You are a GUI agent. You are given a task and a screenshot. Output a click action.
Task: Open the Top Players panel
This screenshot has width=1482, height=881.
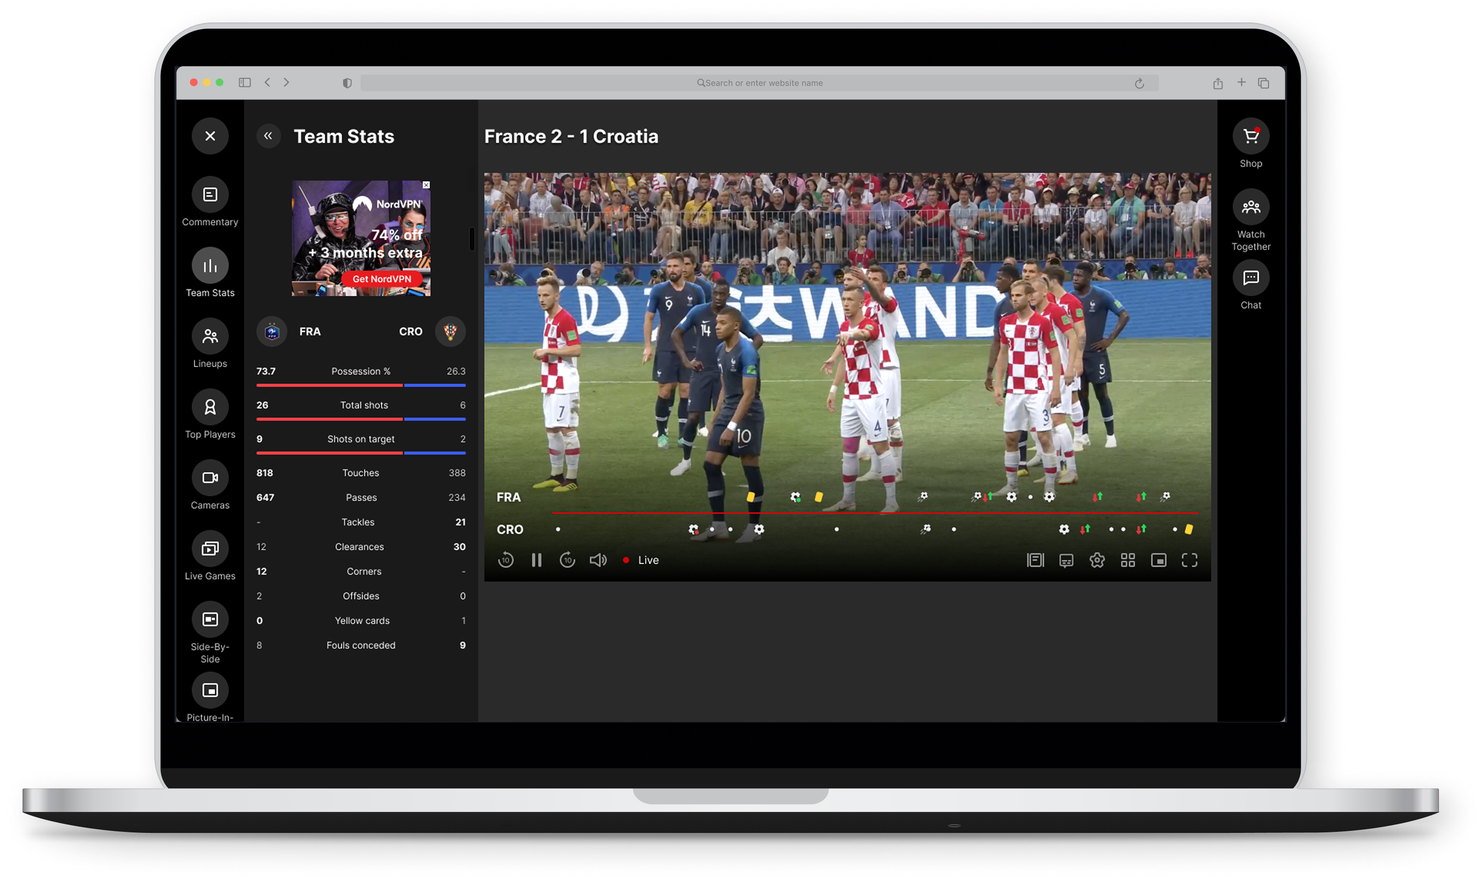point(210,406)
